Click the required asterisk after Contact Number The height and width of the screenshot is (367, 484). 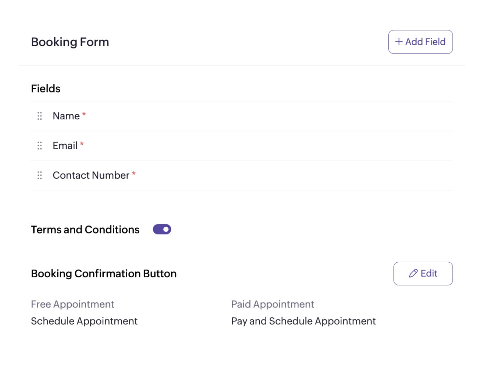(134, 174)
